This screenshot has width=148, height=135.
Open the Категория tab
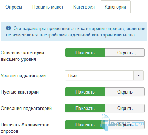tap(84, 7)
